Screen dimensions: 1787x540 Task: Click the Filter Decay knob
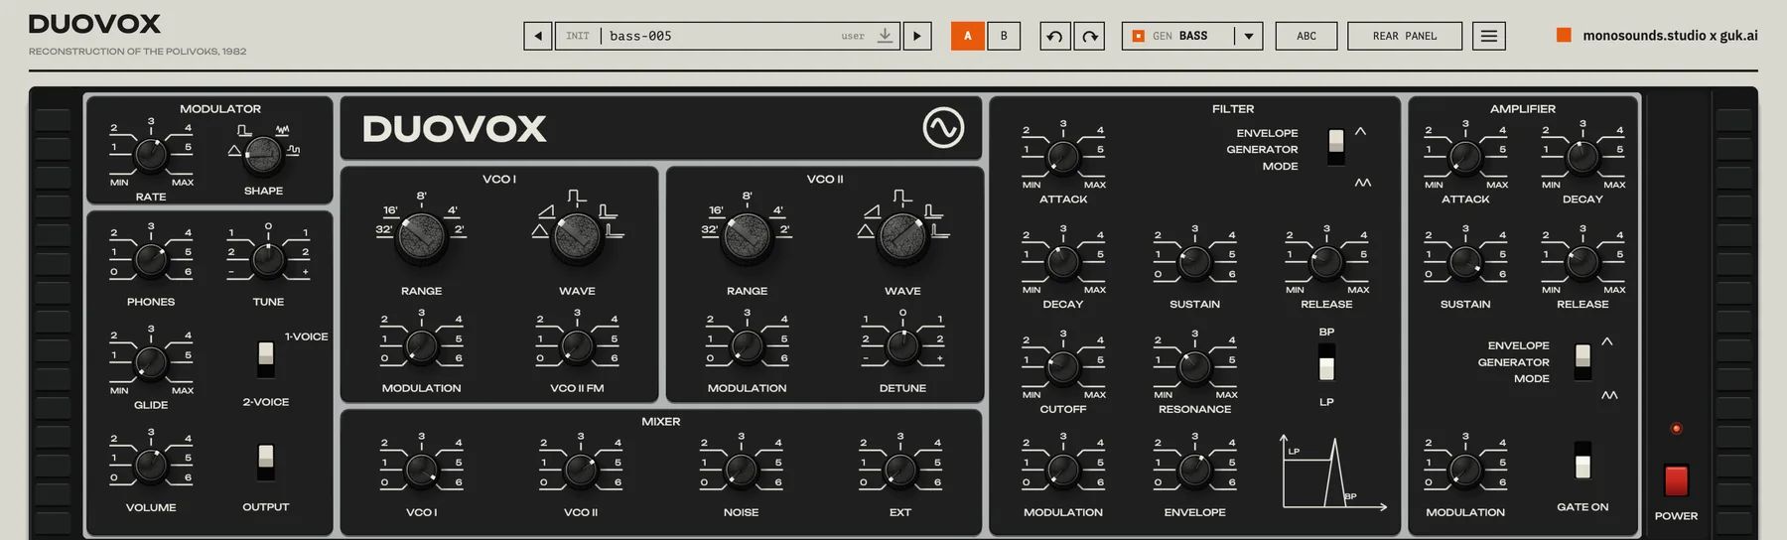tap(1063, 262)
